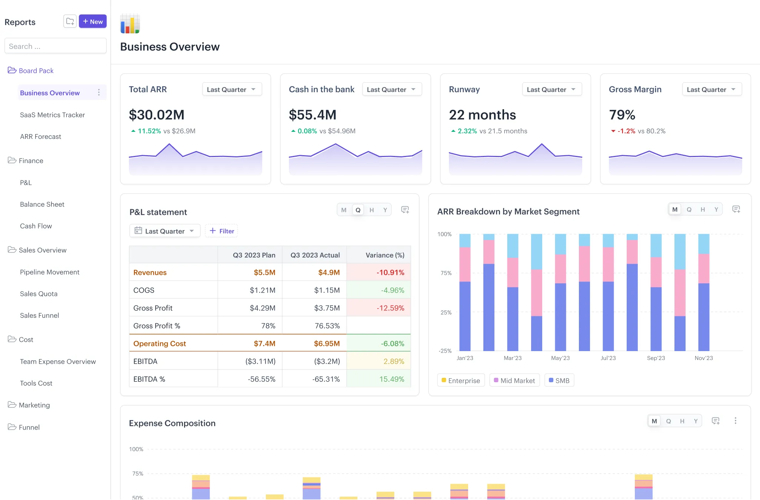
Task: Toggle Enterprise segment in ARR legend
Action: 461,380
